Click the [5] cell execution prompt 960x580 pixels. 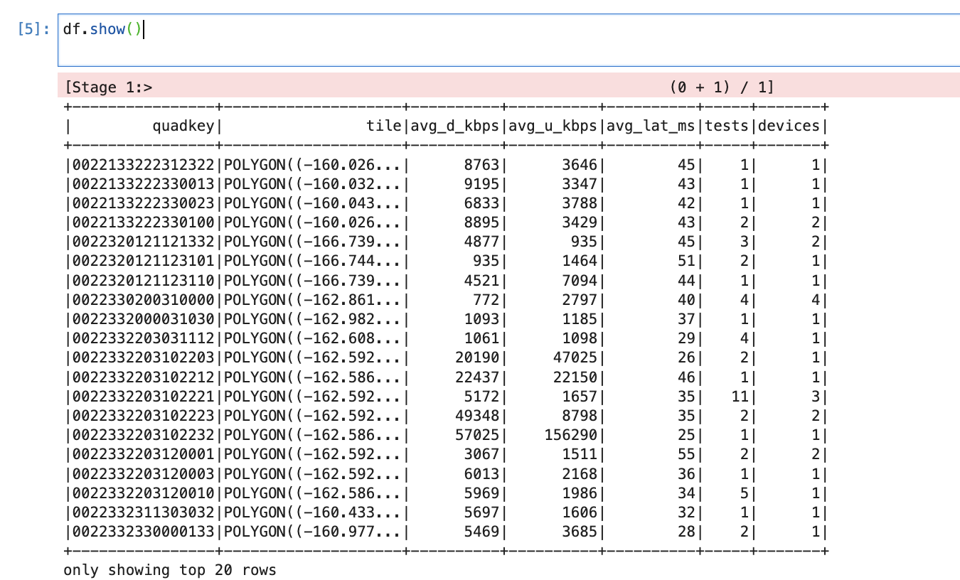[x=36, y=30]
